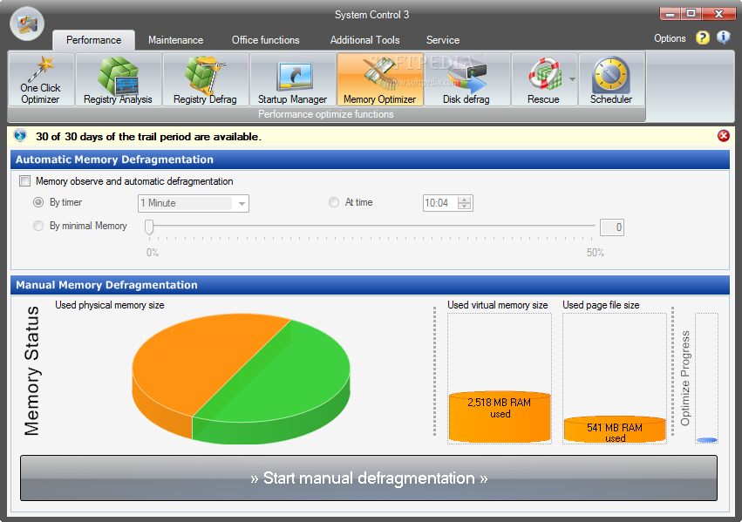Open the Disk defrag tool

coord(466,79)
